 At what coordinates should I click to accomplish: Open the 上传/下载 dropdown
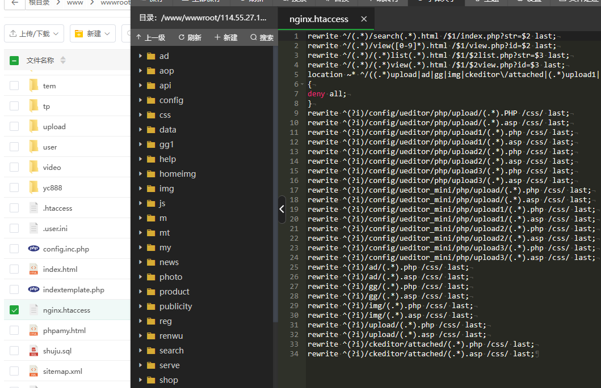[x=34, y=33]
